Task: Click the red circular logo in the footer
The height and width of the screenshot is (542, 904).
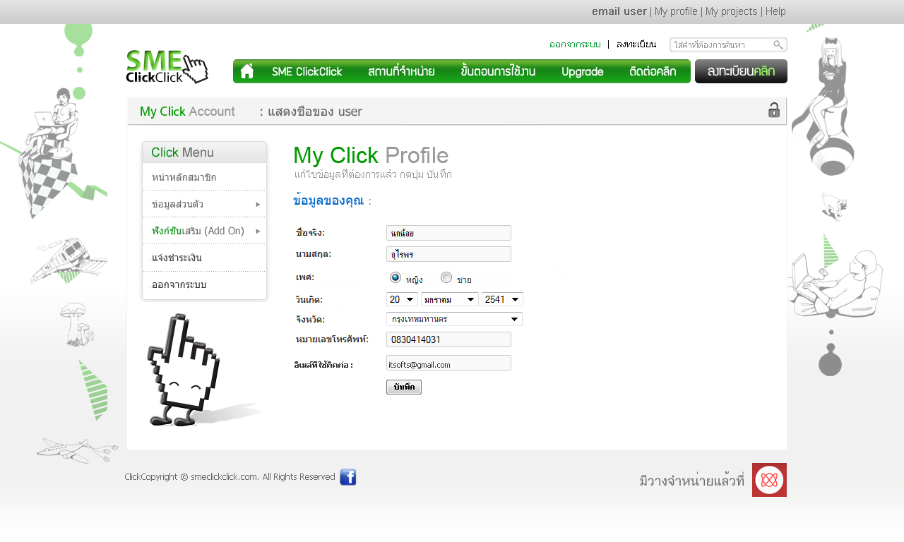Action: pyautogui.click(x=769, y=480)
